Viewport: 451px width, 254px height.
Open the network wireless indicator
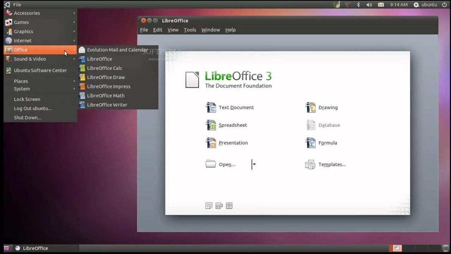coord(347,5)
